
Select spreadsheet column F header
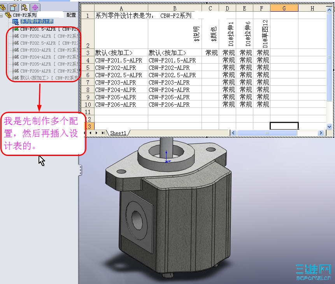tap(261, 8)
